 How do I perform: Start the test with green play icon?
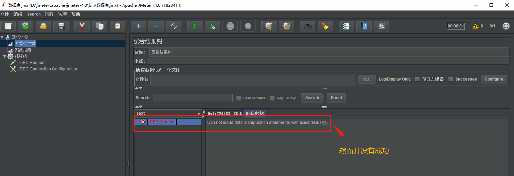pyautogui.click(x=195, y=26)
